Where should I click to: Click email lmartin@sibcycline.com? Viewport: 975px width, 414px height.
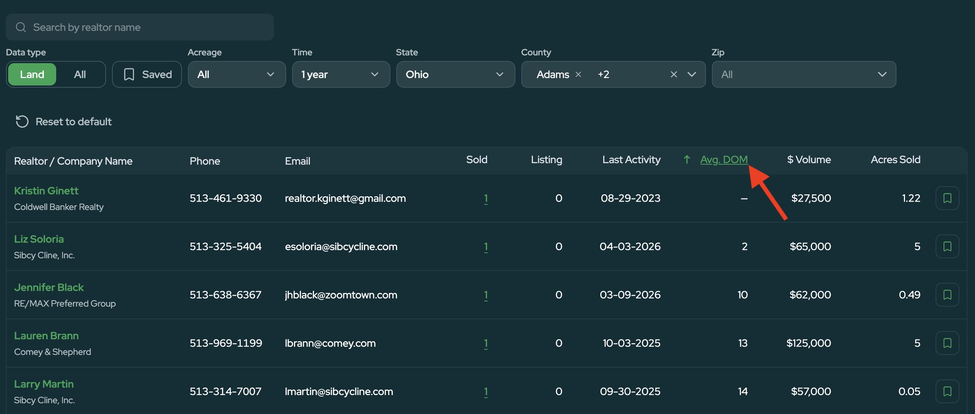(339, 392)
